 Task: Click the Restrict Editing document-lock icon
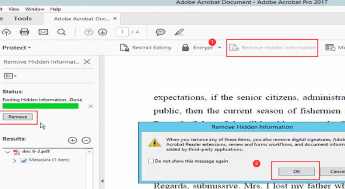click(125, 48)
